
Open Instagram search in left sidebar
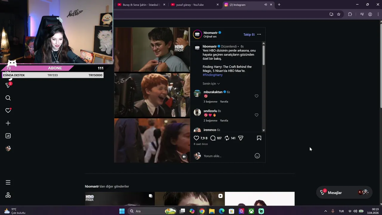8,98
